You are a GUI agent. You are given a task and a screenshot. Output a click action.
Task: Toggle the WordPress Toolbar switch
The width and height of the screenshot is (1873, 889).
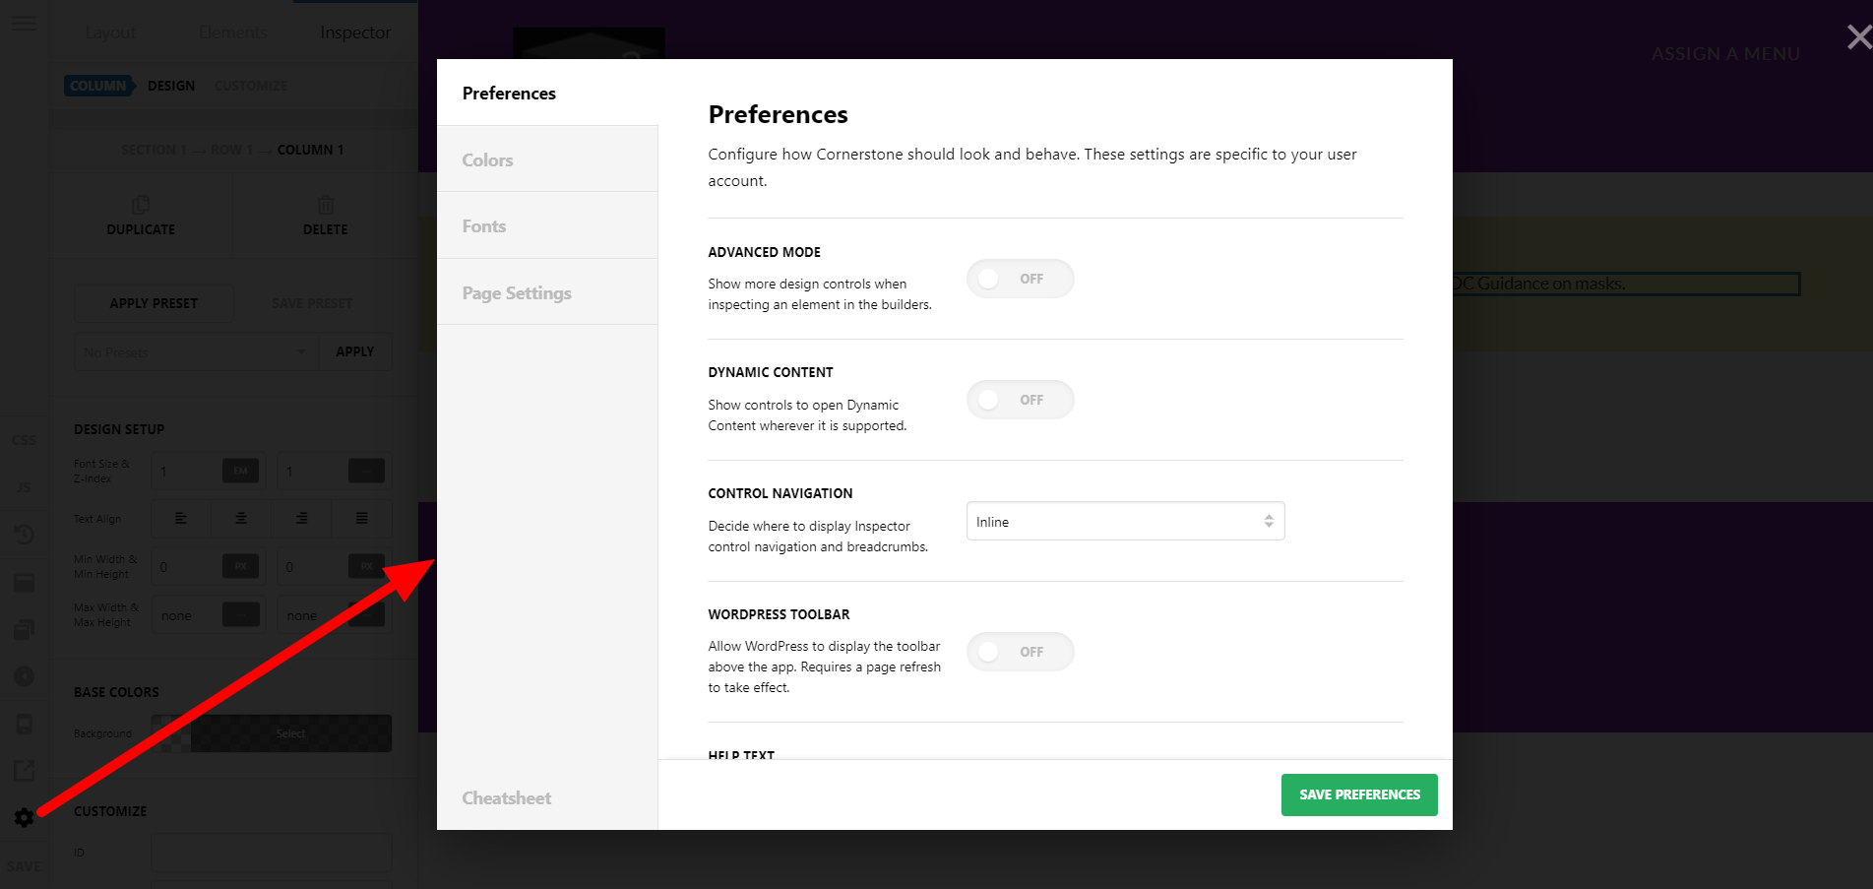pyautogui.click(x=1020, y=652)
